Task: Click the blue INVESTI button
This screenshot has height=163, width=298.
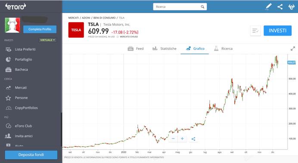Action: coord(277,30)
